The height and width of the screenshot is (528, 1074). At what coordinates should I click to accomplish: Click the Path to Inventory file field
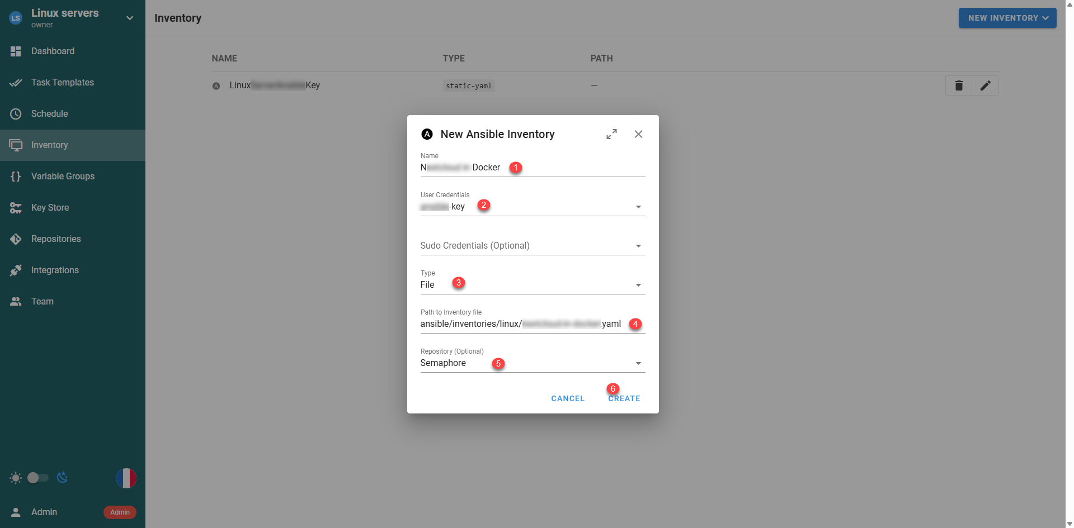[x=520, y=324]
